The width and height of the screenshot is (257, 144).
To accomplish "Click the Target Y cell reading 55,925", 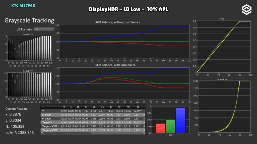I will click(137, 122).
